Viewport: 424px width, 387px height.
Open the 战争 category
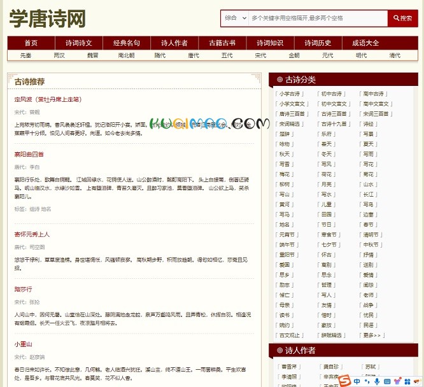368,305
